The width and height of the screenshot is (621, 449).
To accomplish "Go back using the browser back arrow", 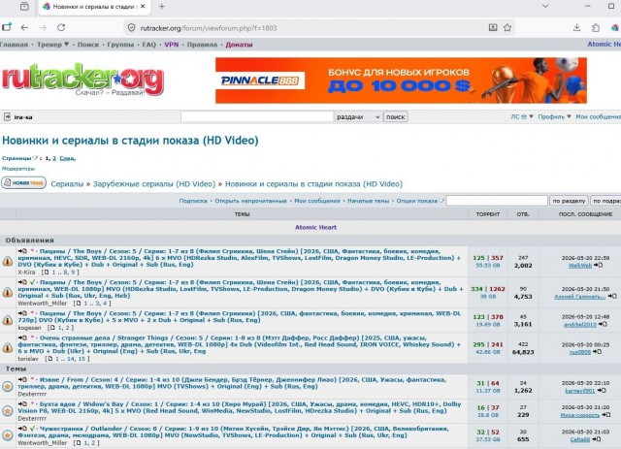I will coord(24,28).
